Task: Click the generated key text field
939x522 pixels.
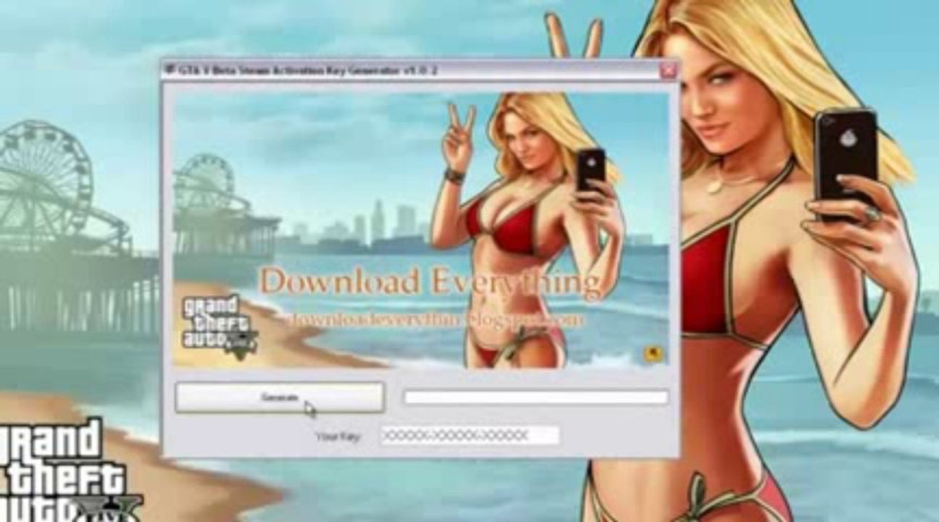Action: coord(470,435)
